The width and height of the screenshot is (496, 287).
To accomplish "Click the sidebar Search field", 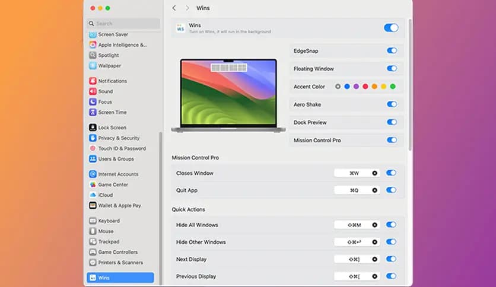I will coord(123,23).
